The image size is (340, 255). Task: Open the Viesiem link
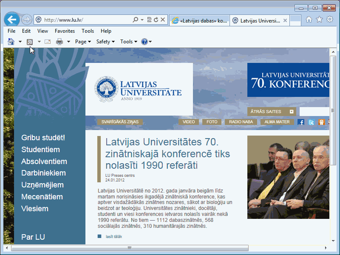coord(35,209)
